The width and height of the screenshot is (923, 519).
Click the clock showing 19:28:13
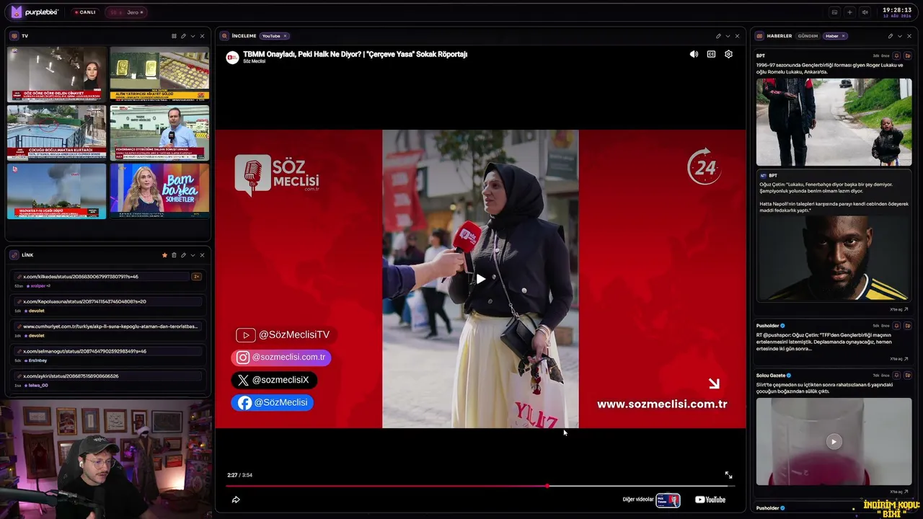[x=897, y=10]
